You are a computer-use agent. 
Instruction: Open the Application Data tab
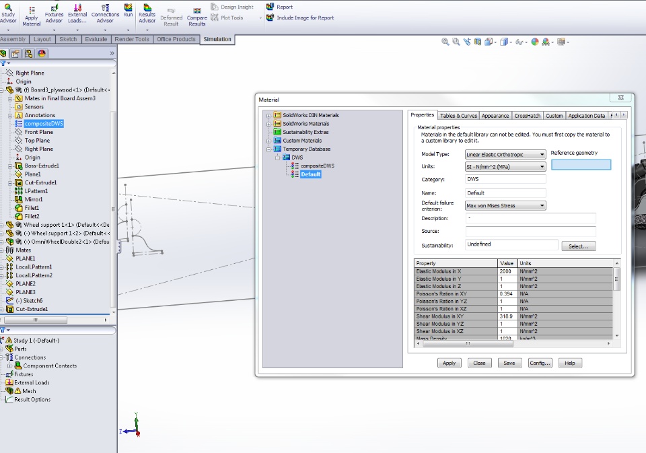click(587, 116)
